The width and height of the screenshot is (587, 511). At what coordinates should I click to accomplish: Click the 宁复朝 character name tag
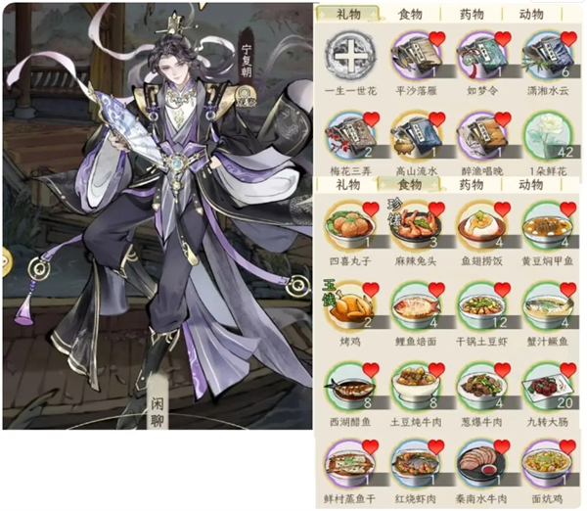click(x=246, y=62)
